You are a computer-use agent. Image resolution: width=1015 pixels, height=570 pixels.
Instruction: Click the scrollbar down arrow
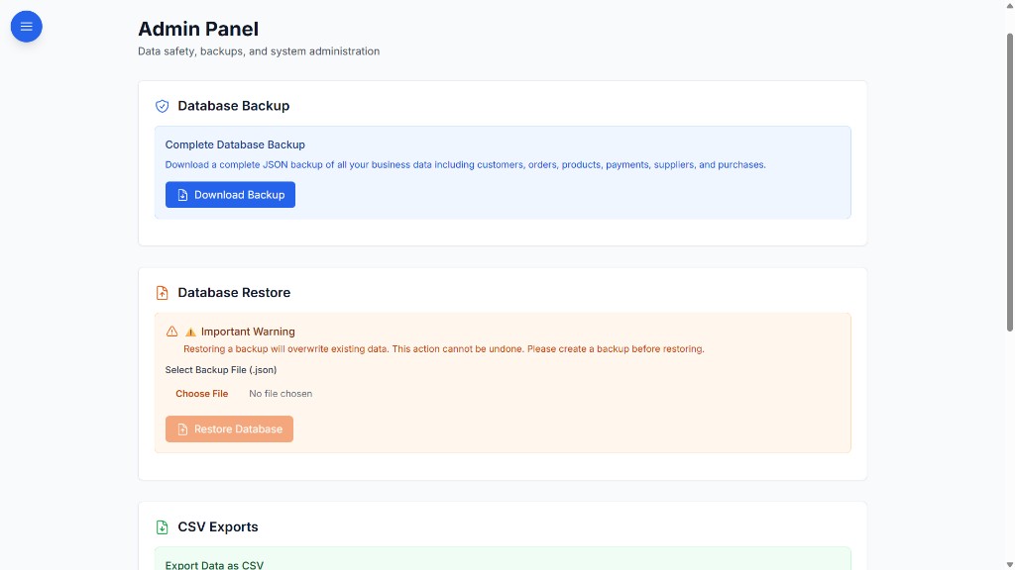pos(1010,565)
